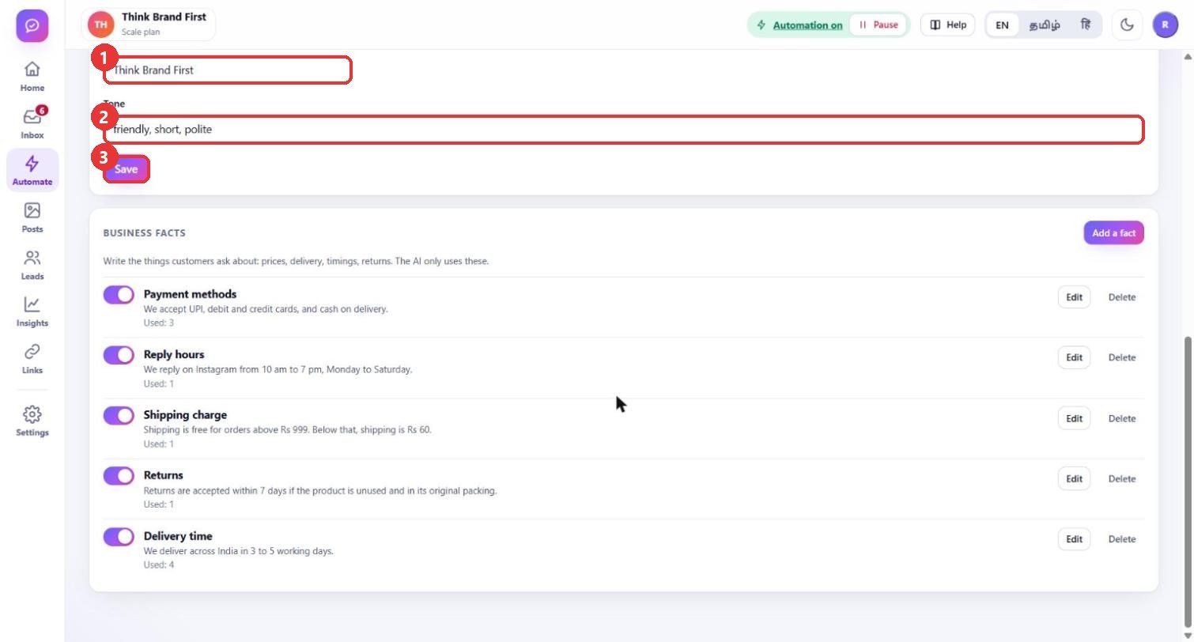Image resolution: width=1194 pixels, height=642 pixels.
Task: Click the Automation on link
Action: pyautogui.click(x=807, y=25)
